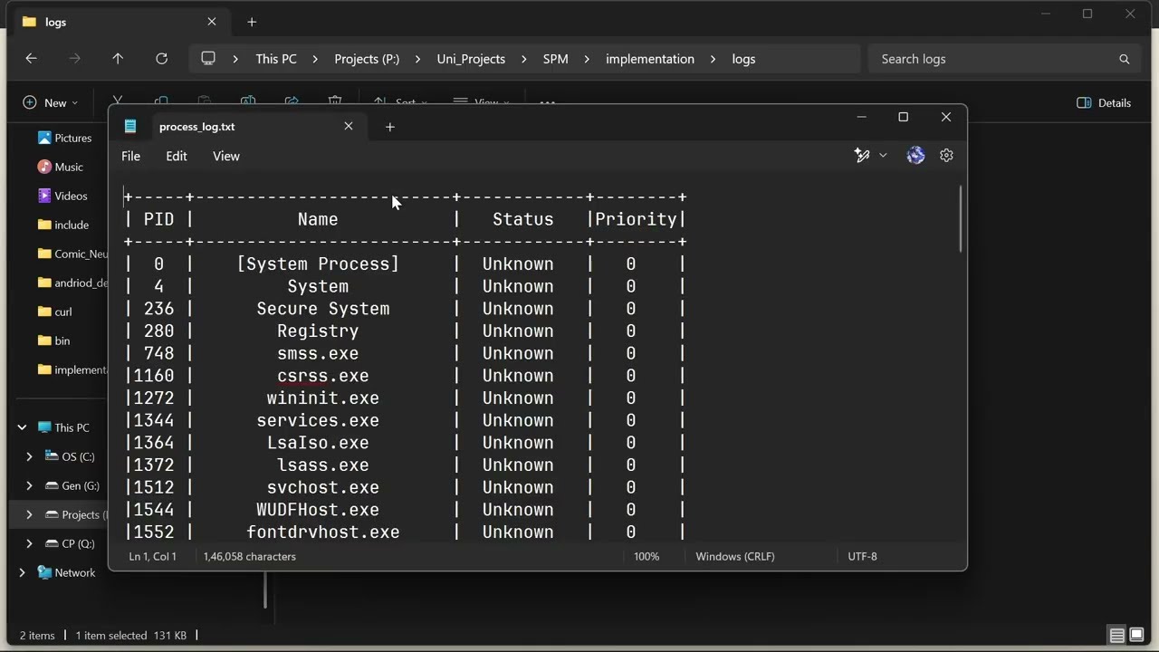
Task: Open Music in sidebar
Action: 61,167
